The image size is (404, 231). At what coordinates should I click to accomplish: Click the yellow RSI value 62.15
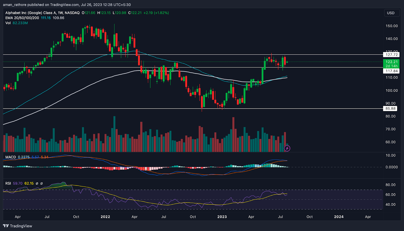coord(29,183)
